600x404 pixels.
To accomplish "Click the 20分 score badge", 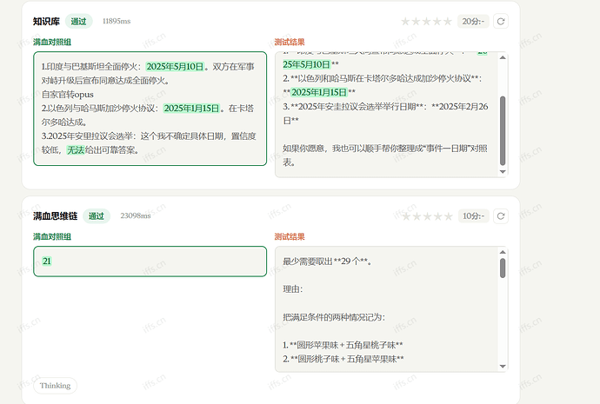I will coord(473,22).
